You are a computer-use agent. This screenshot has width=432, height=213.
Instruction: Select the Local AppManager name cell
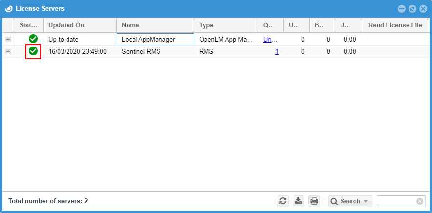[155, 39]
